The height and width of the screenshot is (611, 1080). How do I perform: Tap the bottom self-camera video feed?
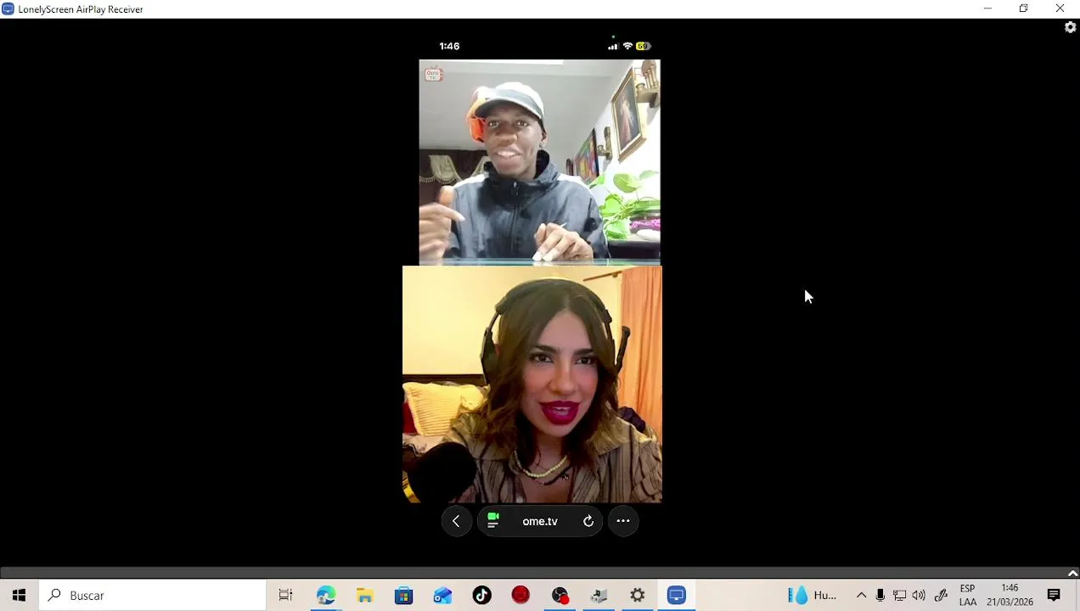[532, 384]
